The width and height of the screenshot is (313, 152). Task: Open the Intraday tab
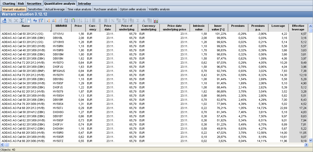click(x=84, y=4)
